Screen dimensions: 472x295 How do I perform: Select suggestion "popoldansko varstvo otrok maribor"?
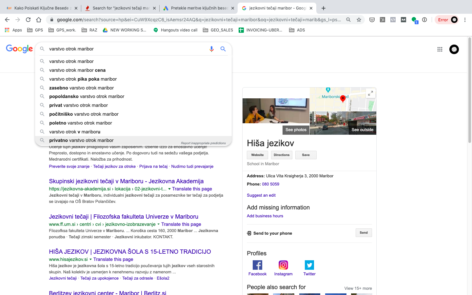pyautogui.click(x=133, y=96)
